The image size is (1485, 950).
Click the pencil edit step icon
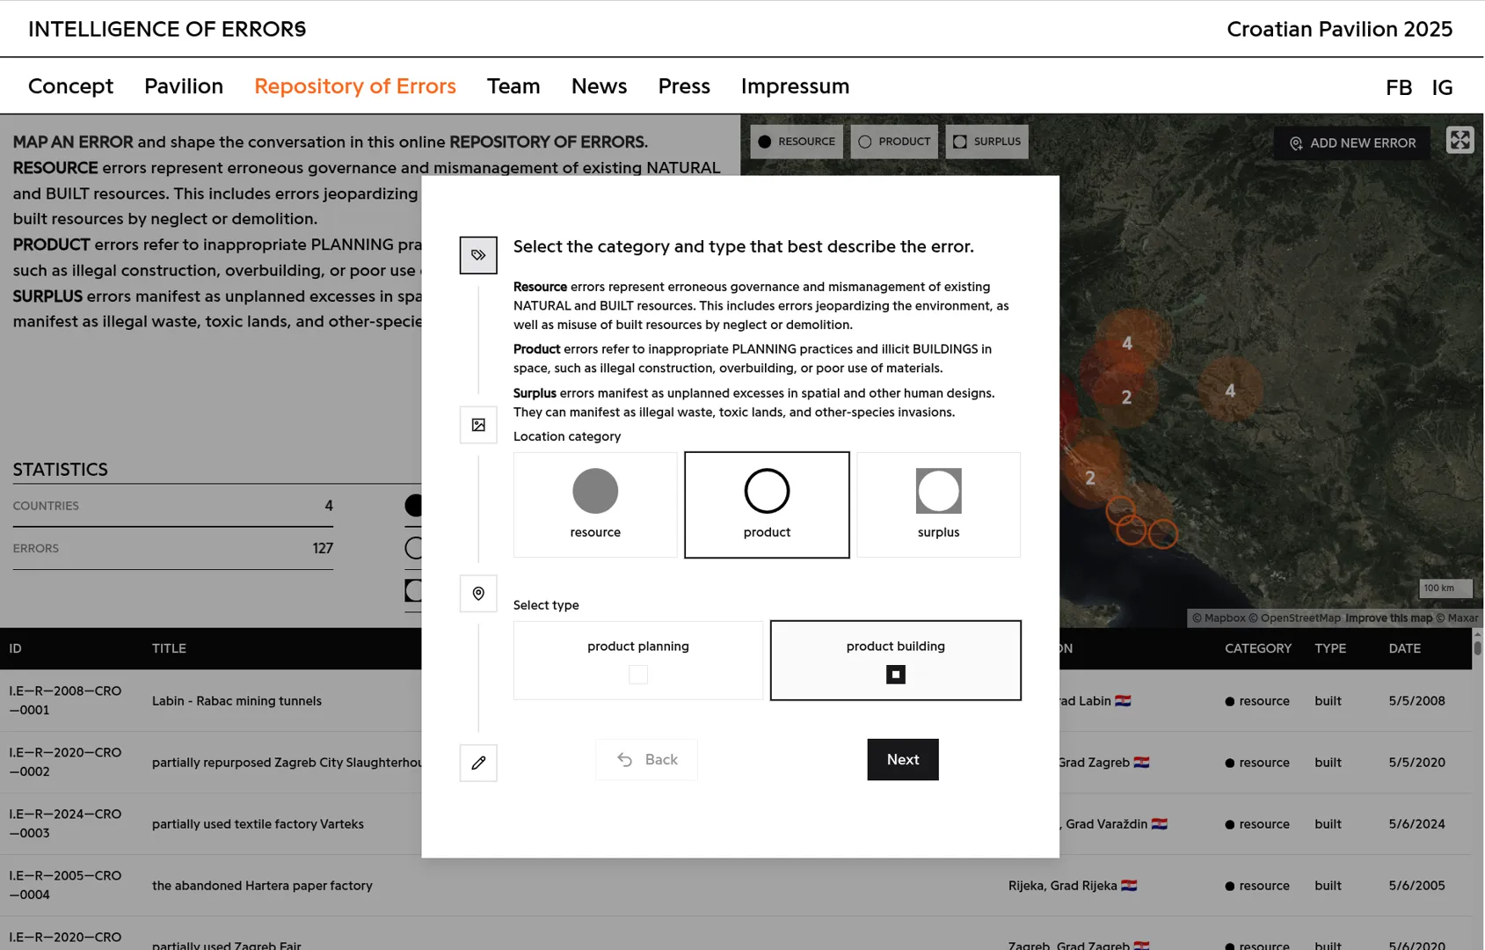coord(478,763)
